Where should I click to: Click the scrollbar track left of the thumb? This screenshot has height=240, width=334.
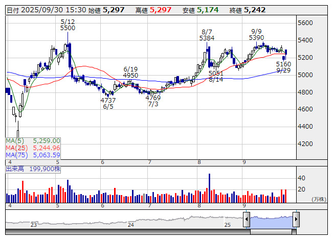pos(128,232)
